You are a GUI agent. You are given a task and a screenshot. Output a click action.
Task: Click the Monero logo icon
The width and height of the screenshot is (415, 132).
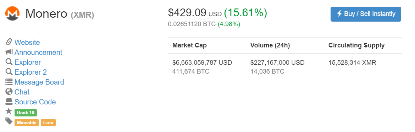12,14
